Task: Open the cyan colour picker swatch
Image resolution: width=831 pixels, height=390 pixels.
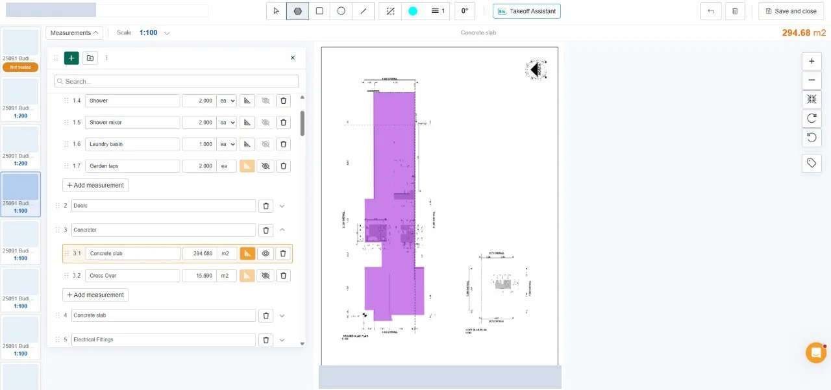Action: coord(413,11)
